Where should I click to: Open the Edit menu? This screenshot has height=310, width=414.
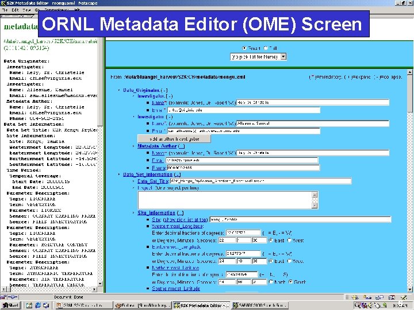[x=15, y=10]
